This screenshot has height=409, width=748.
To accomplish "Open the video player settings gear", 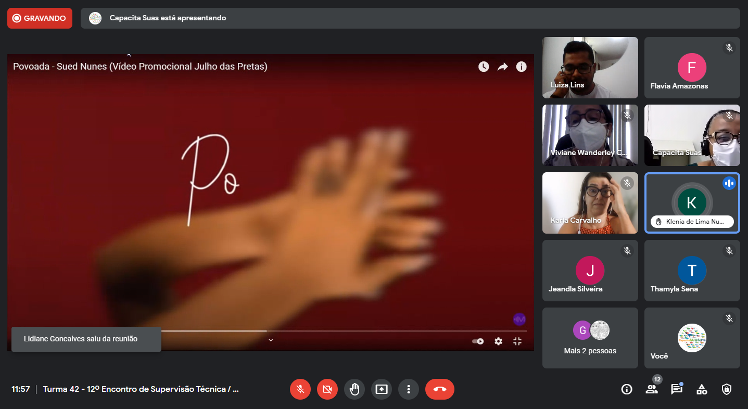I will (x=499, y=341).
